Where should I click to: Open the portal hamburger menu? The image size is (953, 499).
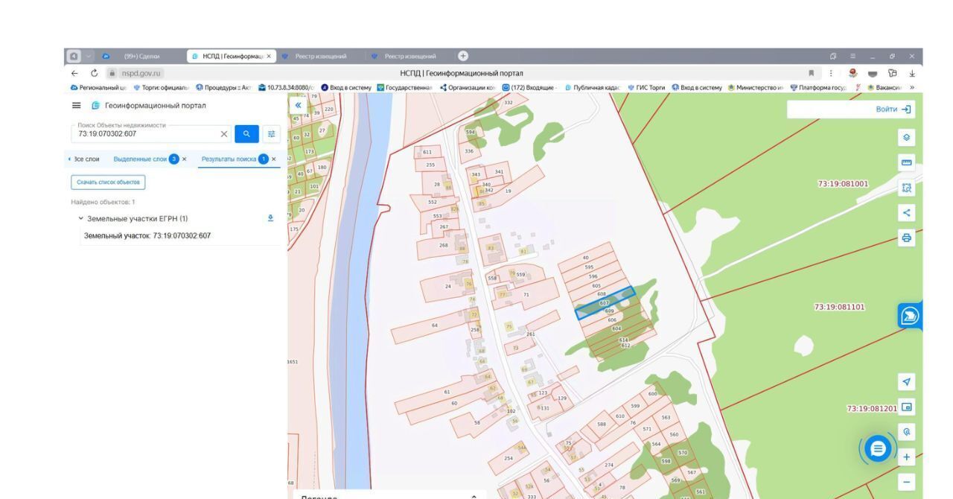(x=76, y=106)
